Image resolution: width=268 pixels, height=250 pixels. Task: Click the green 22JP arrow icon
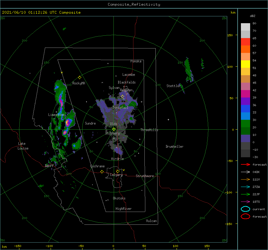pyautogui.click(x=245, y=194)
